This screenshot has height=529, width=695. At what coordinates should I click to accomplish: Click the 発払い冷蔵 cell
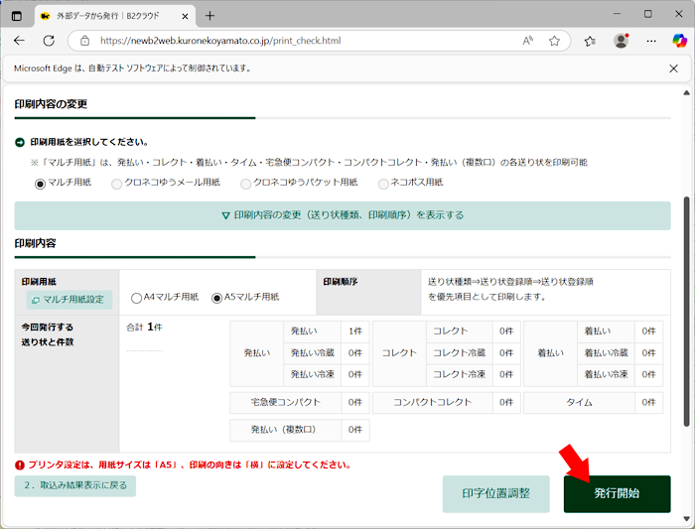pos(313,353)
